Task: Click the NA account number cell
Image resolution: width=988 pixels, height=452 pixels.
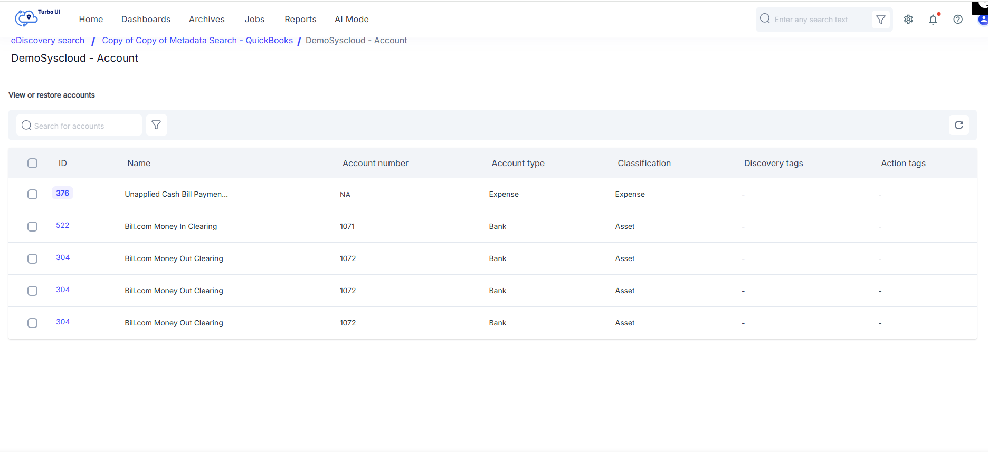Action: coord(345,195)
